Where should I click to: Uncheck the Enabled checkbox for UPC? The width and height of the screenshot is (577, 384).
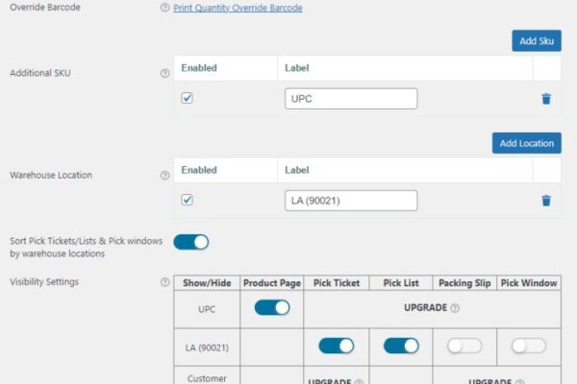[x=188, y=98]
